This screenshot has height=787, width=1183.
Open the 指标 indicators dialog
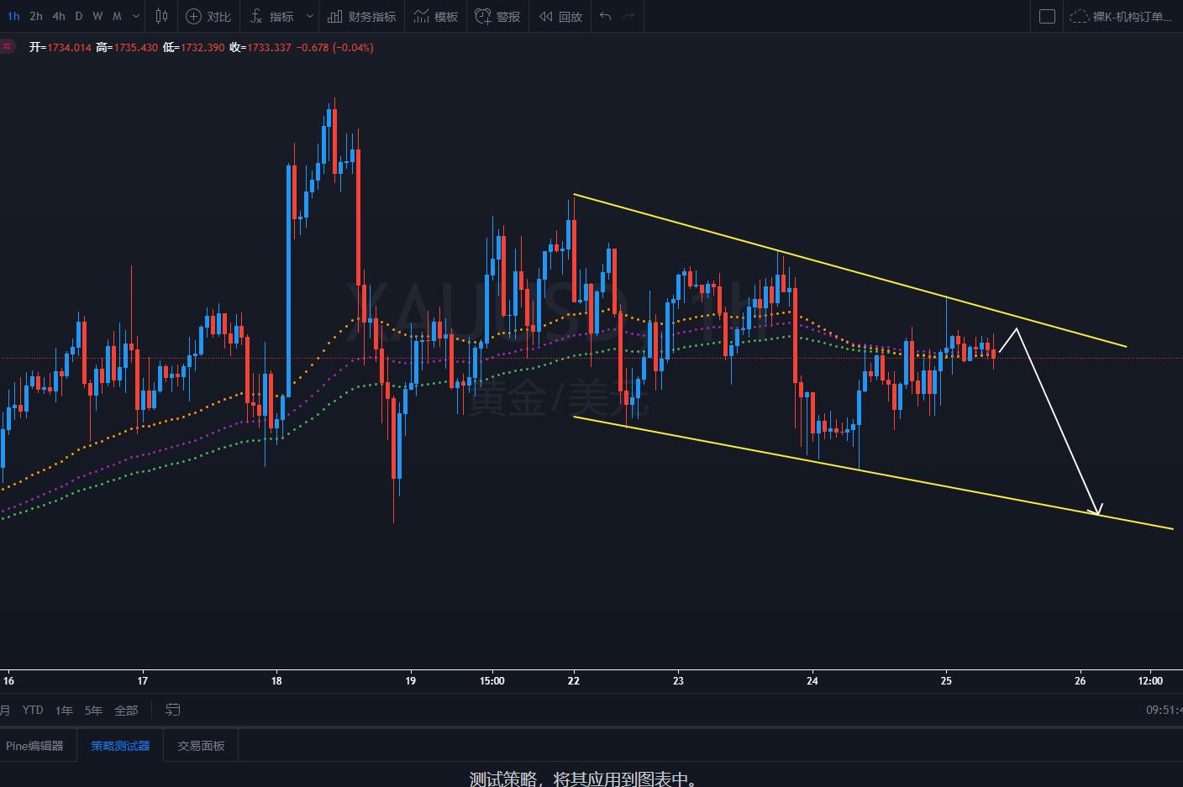(x=272, y=16)
